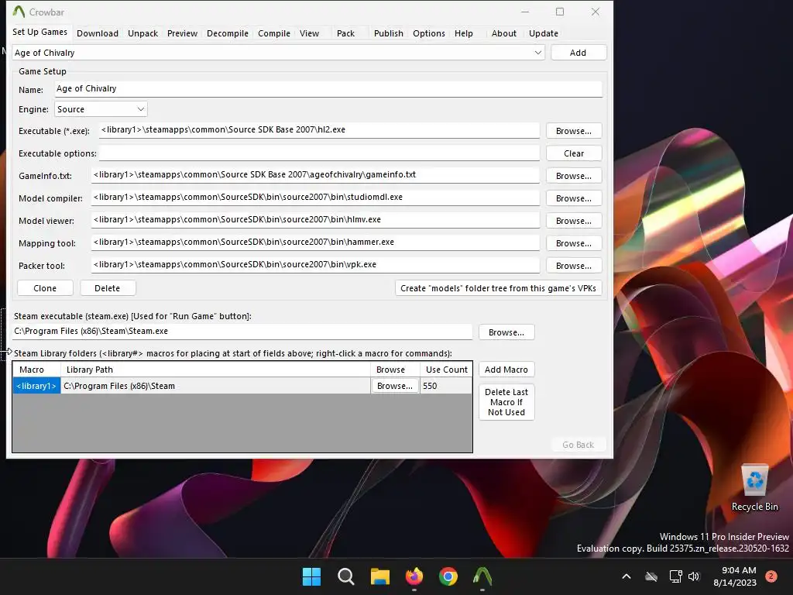793x595 pixels.
Task: Expand the Age of Chivalry game dropdown
Action: tap(537, 53)
